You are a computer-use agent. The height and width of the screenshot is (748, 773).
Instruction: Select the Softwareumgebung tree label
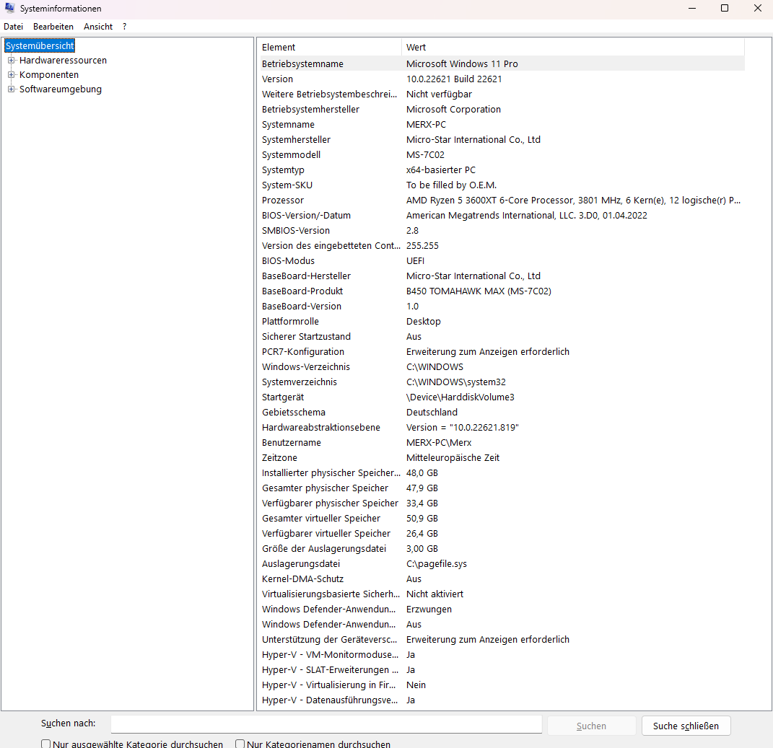click(60, 89)
